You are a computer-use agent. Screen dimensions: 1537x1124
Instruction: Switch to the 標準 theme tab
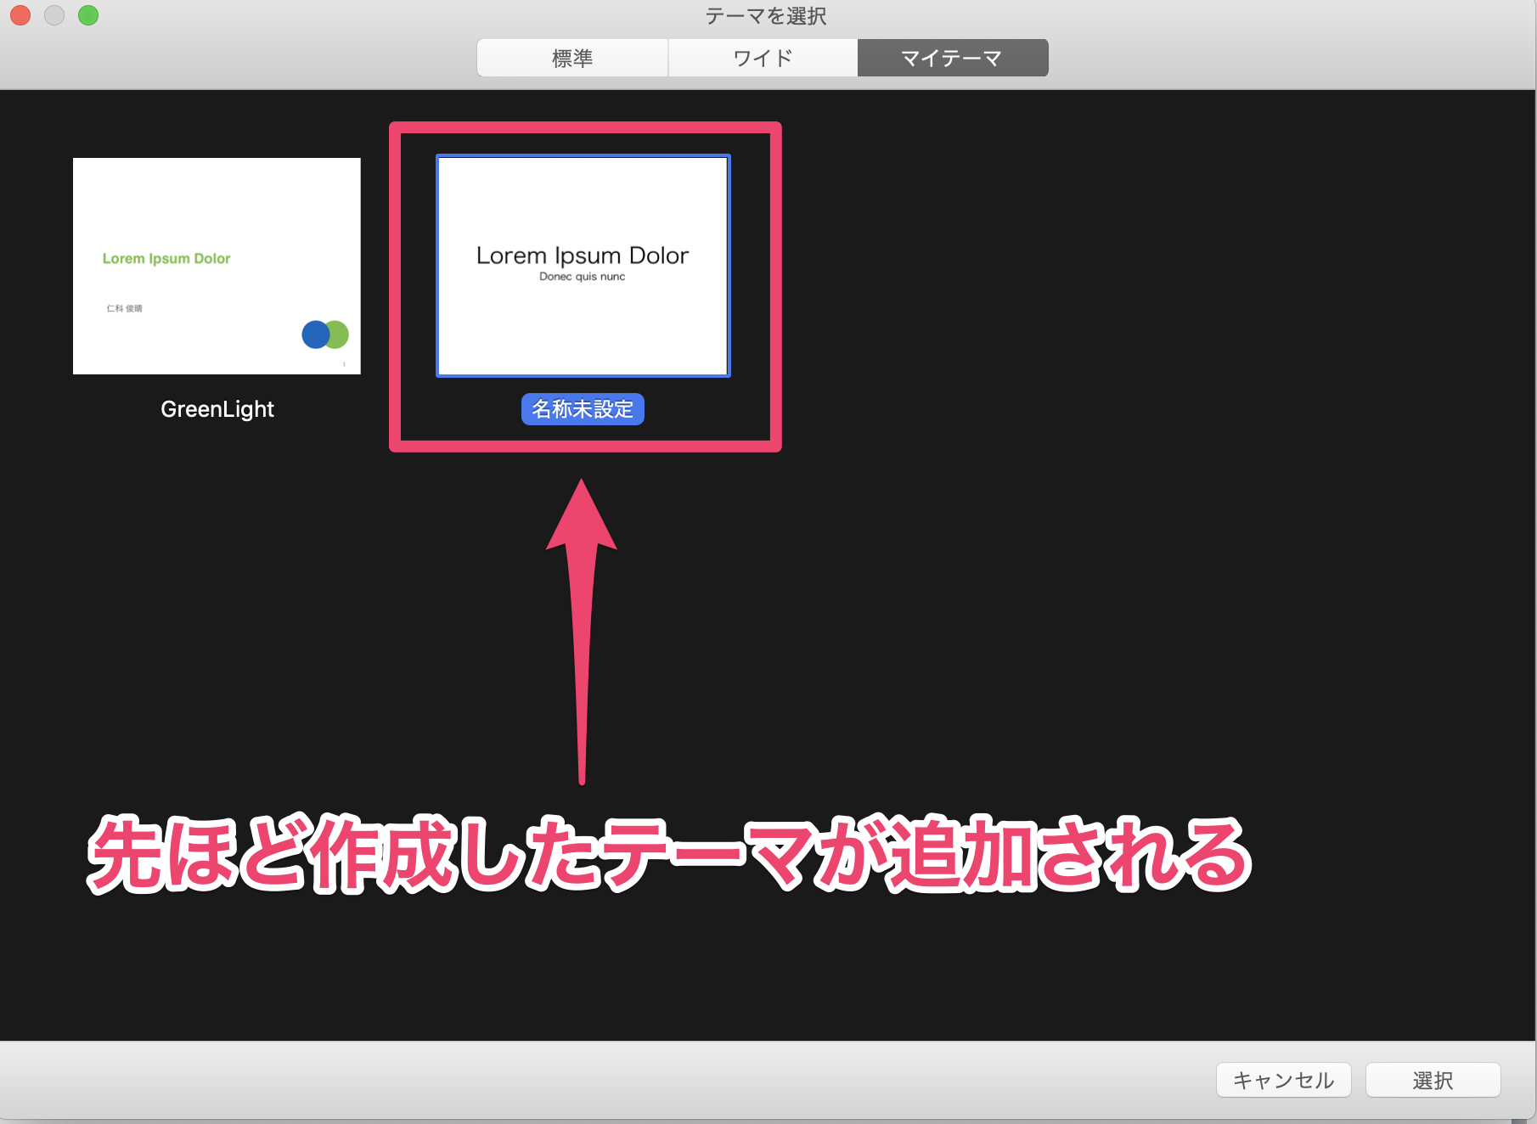(572, 57)
